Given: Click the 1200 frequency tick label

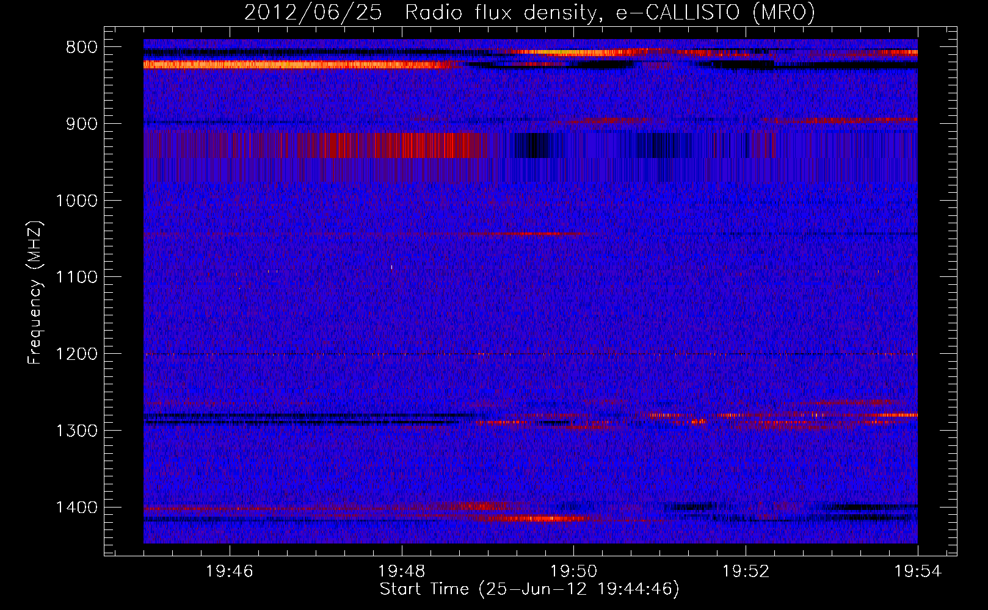Looking at the screenshot, I should coord(77,354).
